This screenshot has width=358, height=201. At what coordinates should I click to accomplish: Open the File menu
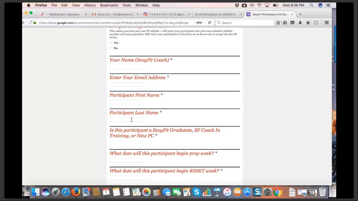(54, 5)
